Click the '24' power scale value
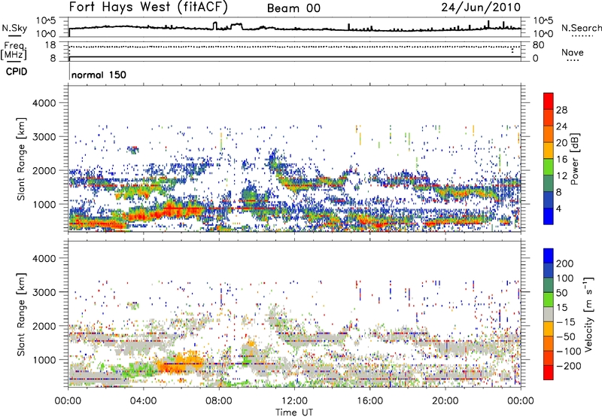This screenshot has height=417, width=602. click(561, 126)
